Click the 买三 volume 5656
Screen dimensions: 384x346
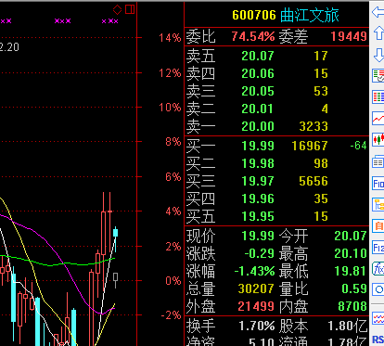(x=314, y=181)
